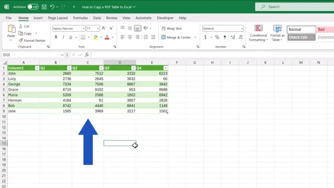Viewport: 334px width, 188px height.
Task: Decrease font size with smaller A icon
Action: point(112,28)
